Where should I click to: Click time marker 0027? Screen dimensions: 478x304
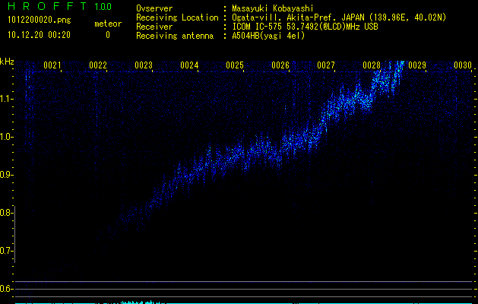(326, 65)
